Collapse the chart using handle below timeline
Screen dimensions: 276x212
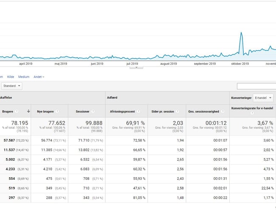(136, 67)
